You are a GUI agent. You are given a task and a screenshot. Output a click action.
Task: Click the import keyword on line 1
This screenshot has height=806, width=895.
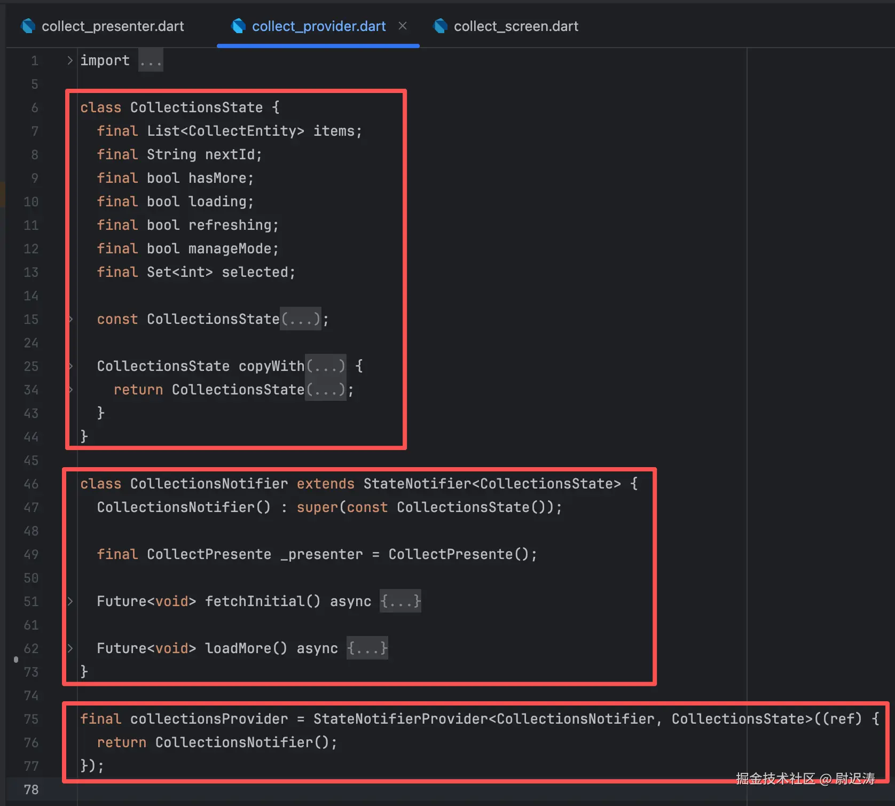[x=105, y=60]
